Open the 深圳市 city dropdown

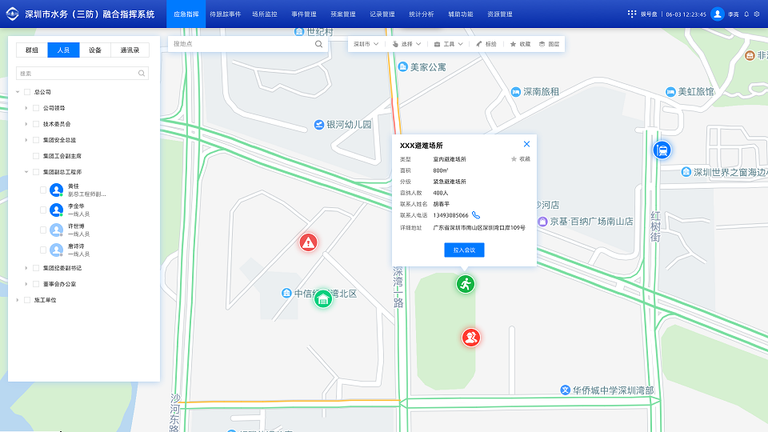pyautogui.click(x=366, y=44)
